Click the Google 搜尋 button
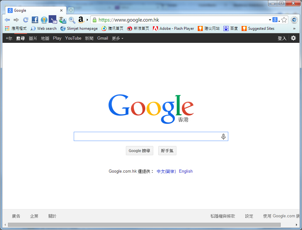302x230 pixels. coord(140,151)
